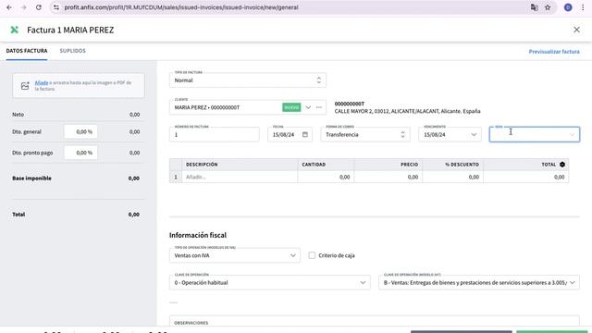Click the Precio cell in row 1
The width and height of the screenshot is (592, 333).
click(388, 177)
